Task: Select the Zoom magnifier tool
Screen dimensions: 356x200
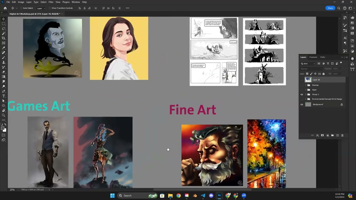Action: [x=4, y=115]
